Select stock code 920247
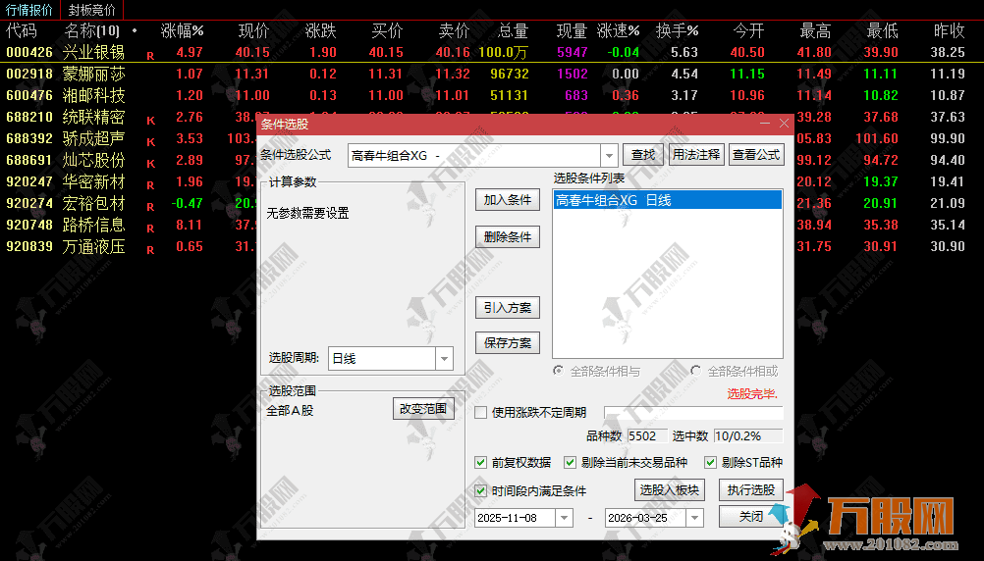The height and width of the screenshot is (561, 984). click(29, 181)
